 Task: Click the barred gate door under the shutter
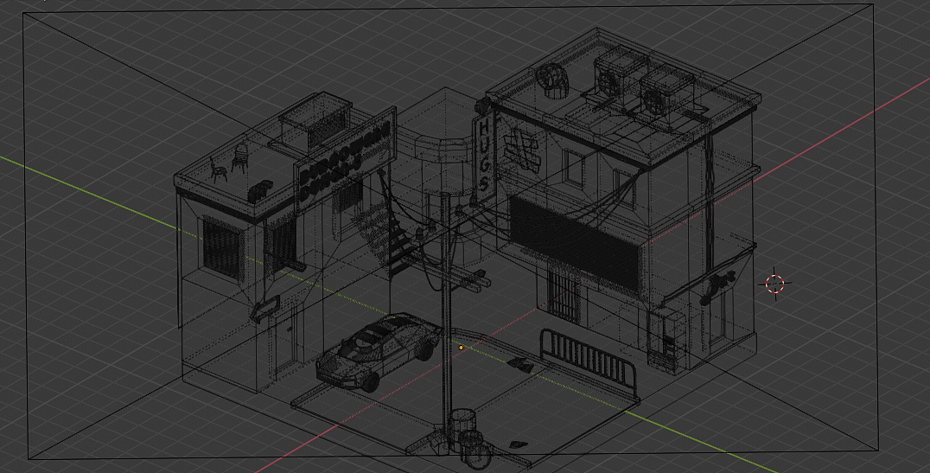(x=563, y=296)
